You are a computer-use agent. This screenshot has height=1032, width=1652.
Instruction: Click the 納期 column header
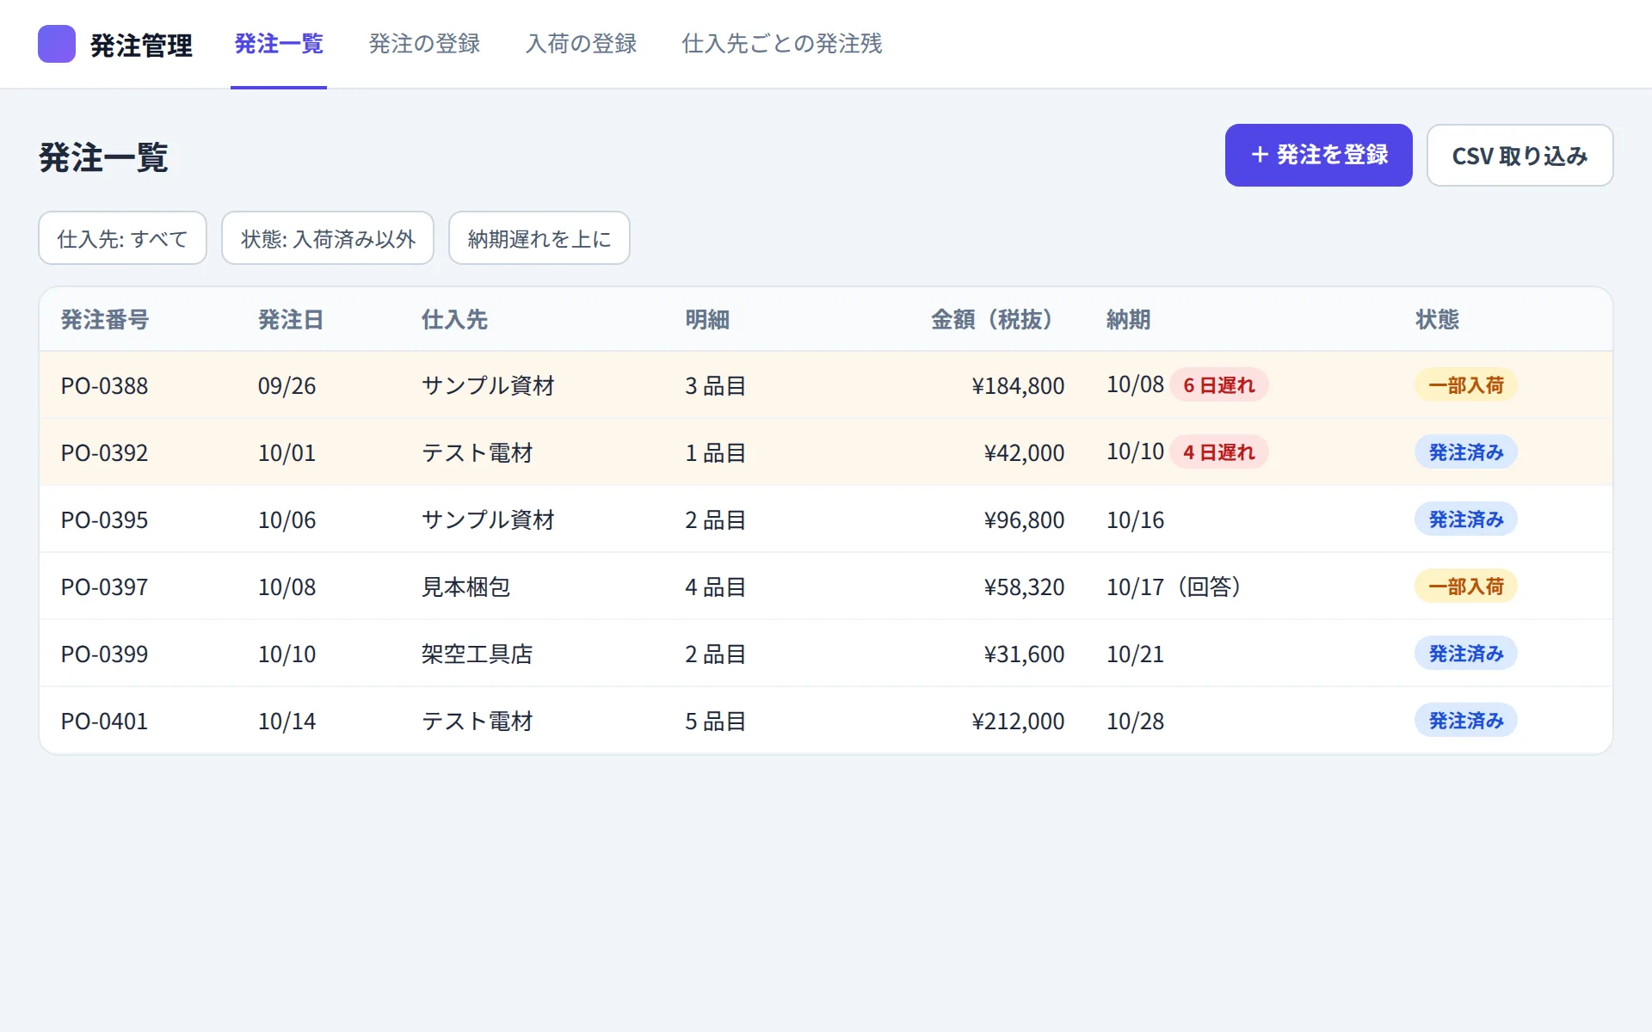point(1128,320)
